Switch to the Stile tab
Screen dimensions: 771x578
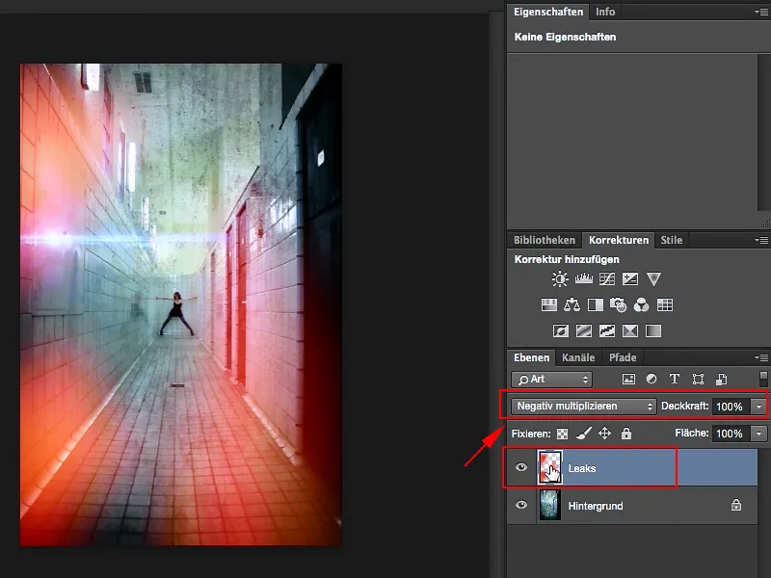tap(671, 240)
